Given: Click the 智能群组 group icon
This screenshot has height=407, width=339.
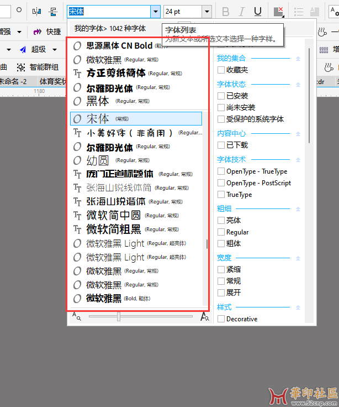Looking at the screenshot, I should pos(21,67).
